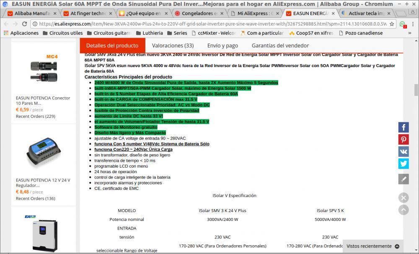The width and height of the screenshot is (419, 254).
Task: Expand the Vistos recientemente panel
Action: (373, 246)
